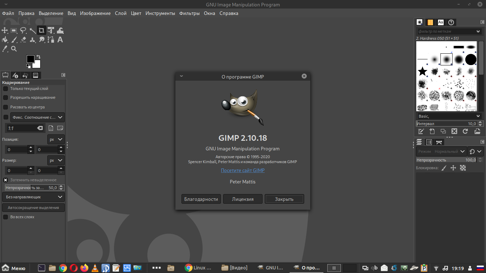Enable 'Только текущий слой' checkbox
This screenshot has height=273, width=486.
pyautogui.click(x=6, y=89)
